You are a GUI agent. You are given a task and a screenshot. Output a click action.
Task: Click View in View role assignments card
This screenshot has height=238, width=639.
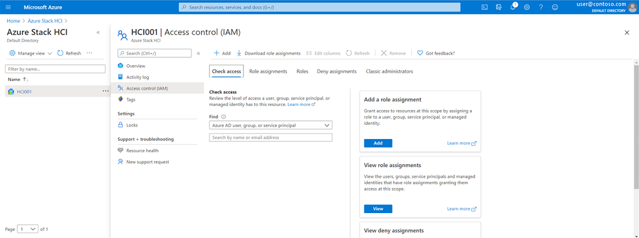tap(378, 209)
